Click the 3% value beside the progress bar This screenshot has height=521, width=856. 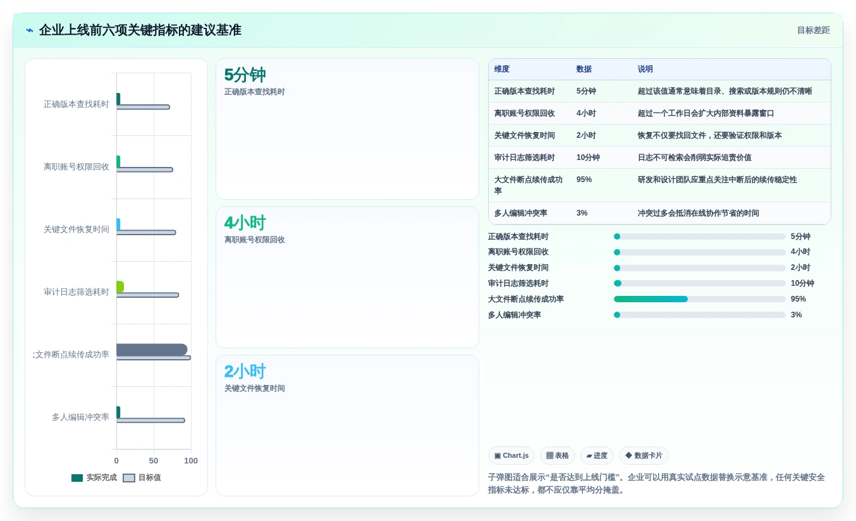point(796,315)
